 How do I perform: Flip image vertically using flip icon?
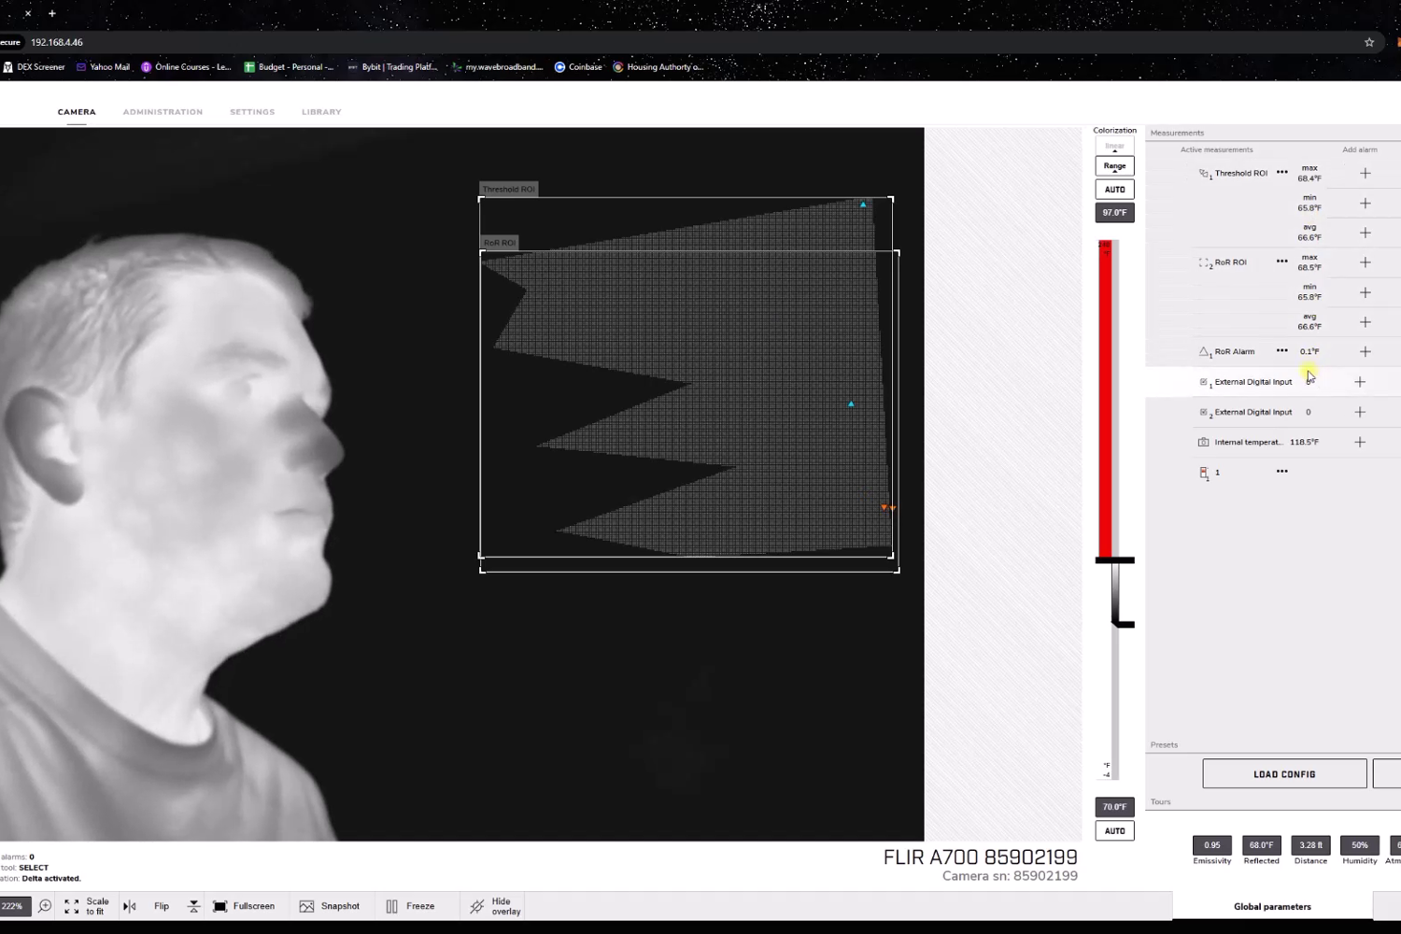193,907
